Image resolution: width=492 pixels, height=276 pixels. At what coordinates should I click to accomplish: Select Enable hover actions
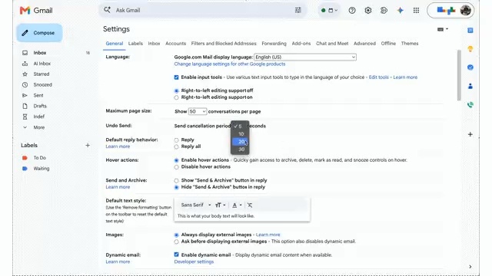click(x=176, y=160)
